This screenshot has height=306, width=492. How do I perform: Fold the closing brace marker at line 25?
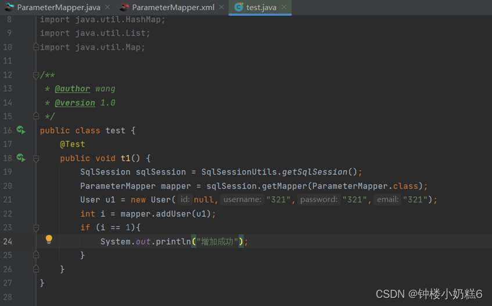[x=36, y=255]
